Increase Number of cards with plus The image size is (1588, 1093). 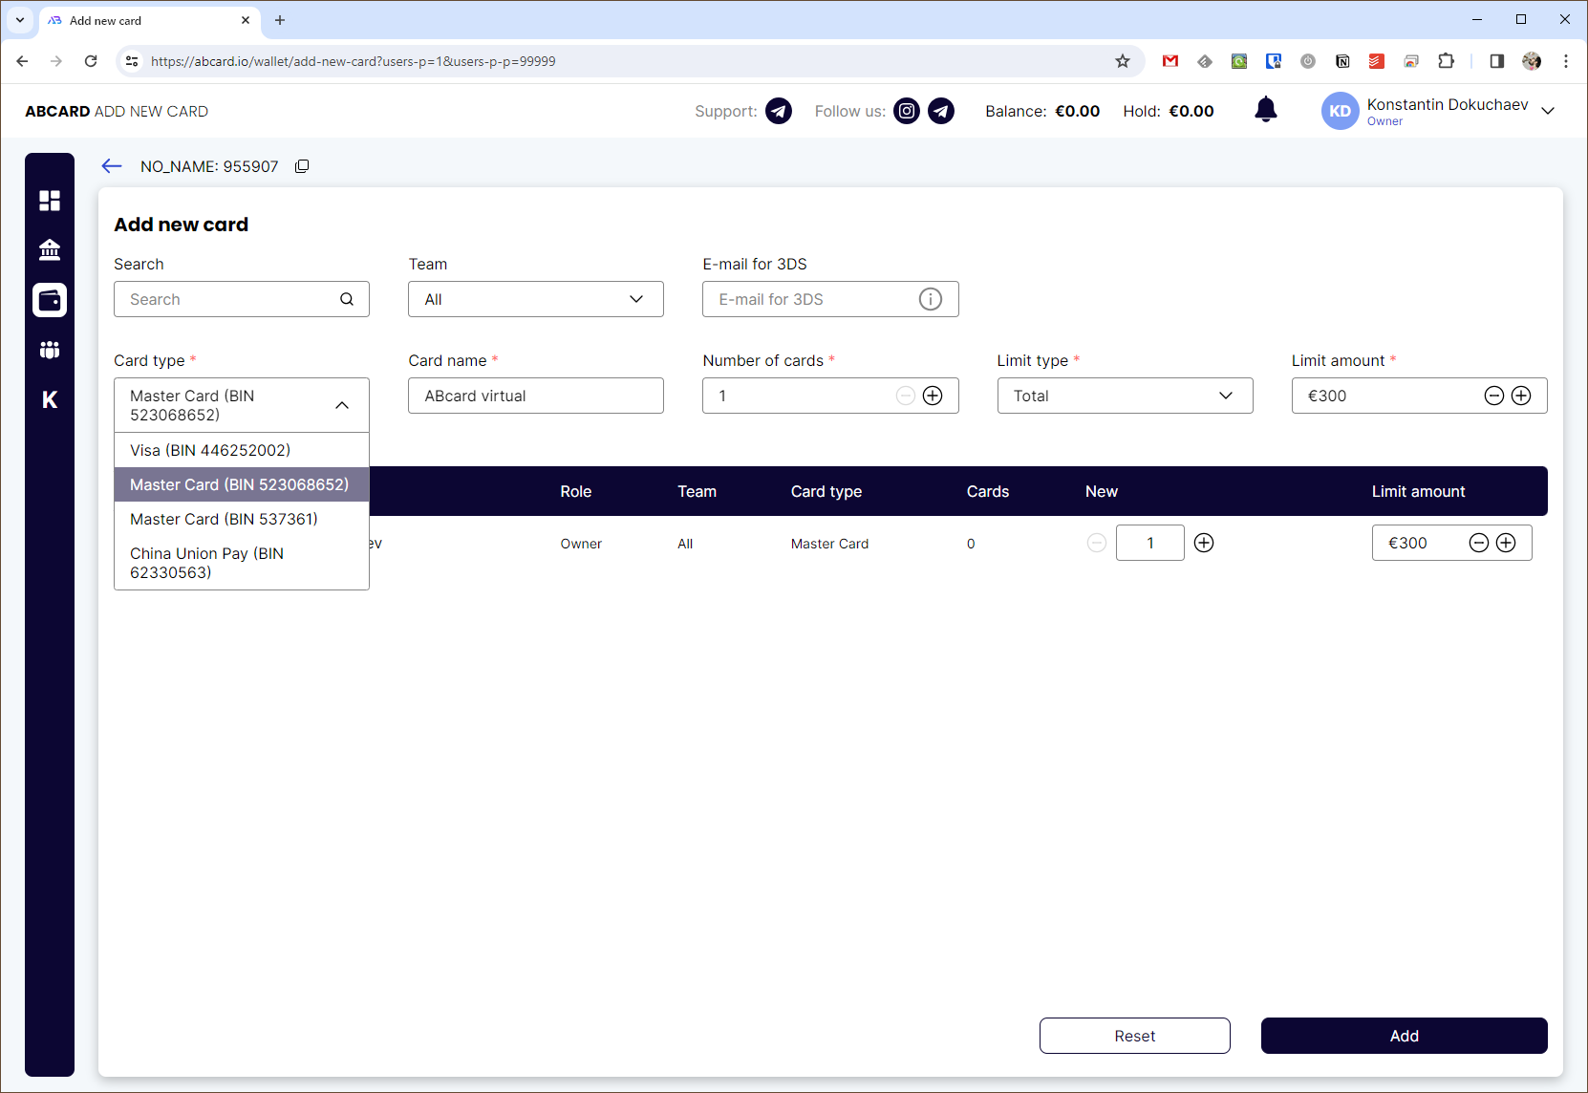933,396
